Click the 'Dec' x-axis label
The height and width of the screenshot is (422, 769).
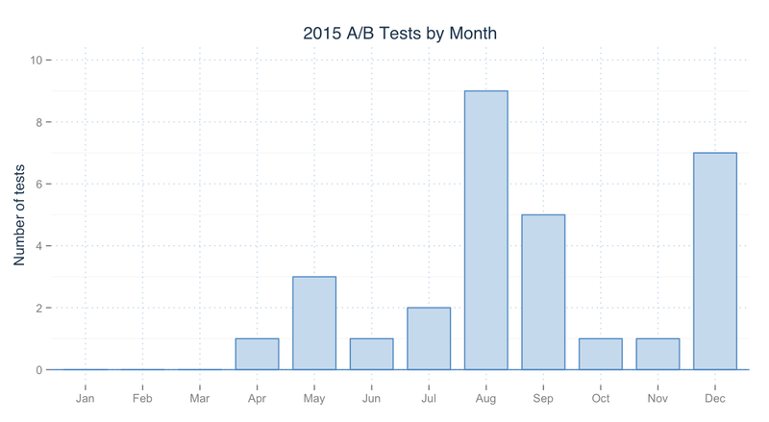[715, 398]
